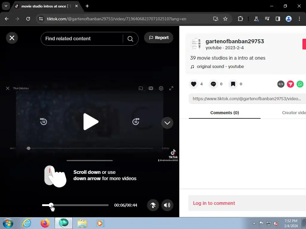
Task: Launch Internet Explorer from taskbar
Action: pyautogui.click(x=27, y=223)
